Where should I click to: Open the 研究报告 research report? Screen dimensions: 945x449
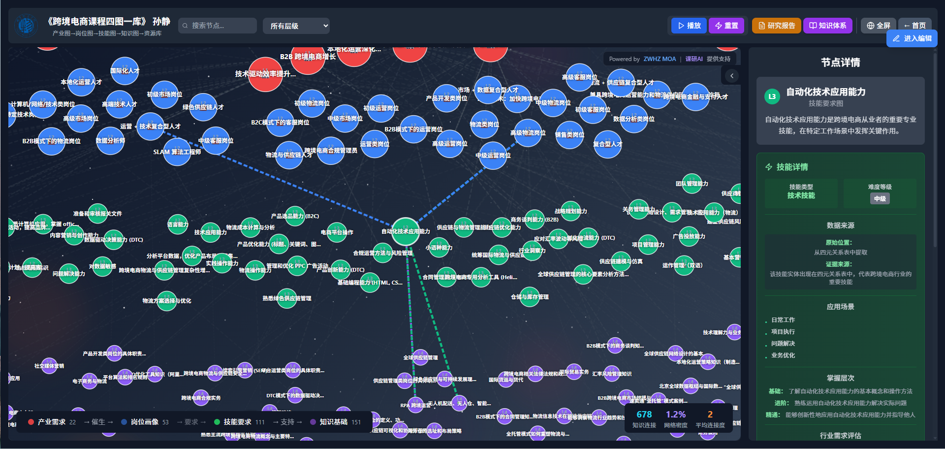pyautogui.click(x=776, y=26)
